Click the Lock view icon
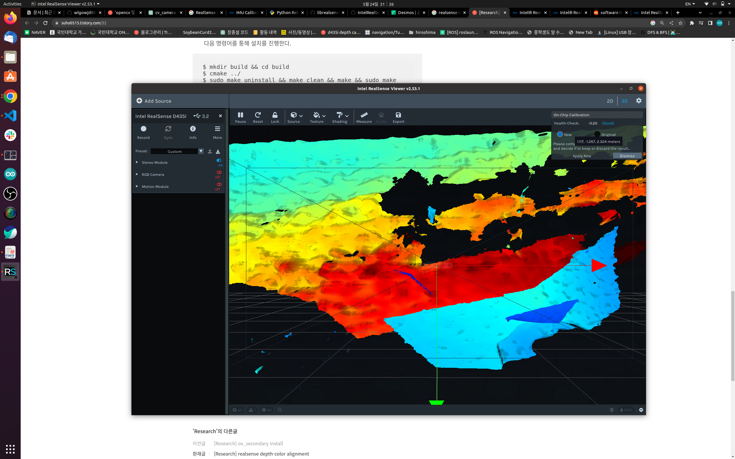The image size is (735, 459). (x=275, y=115)
